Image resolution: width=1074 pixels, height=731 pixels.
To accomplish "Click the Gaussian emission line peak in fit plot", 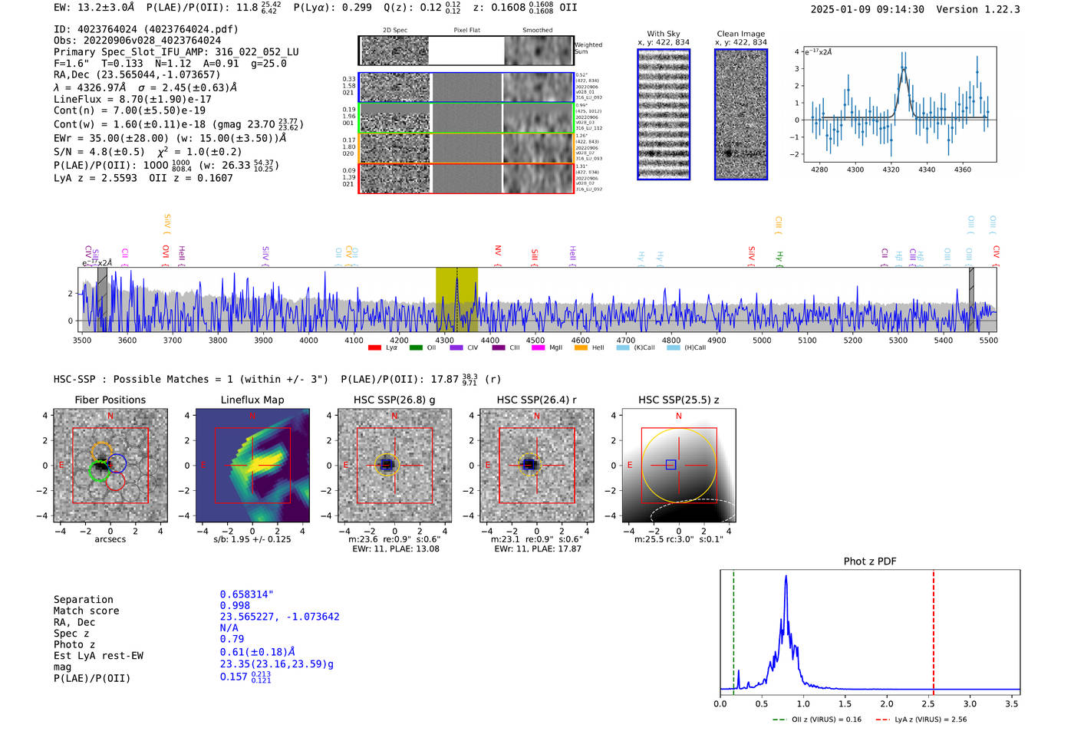I will point(904,69).
